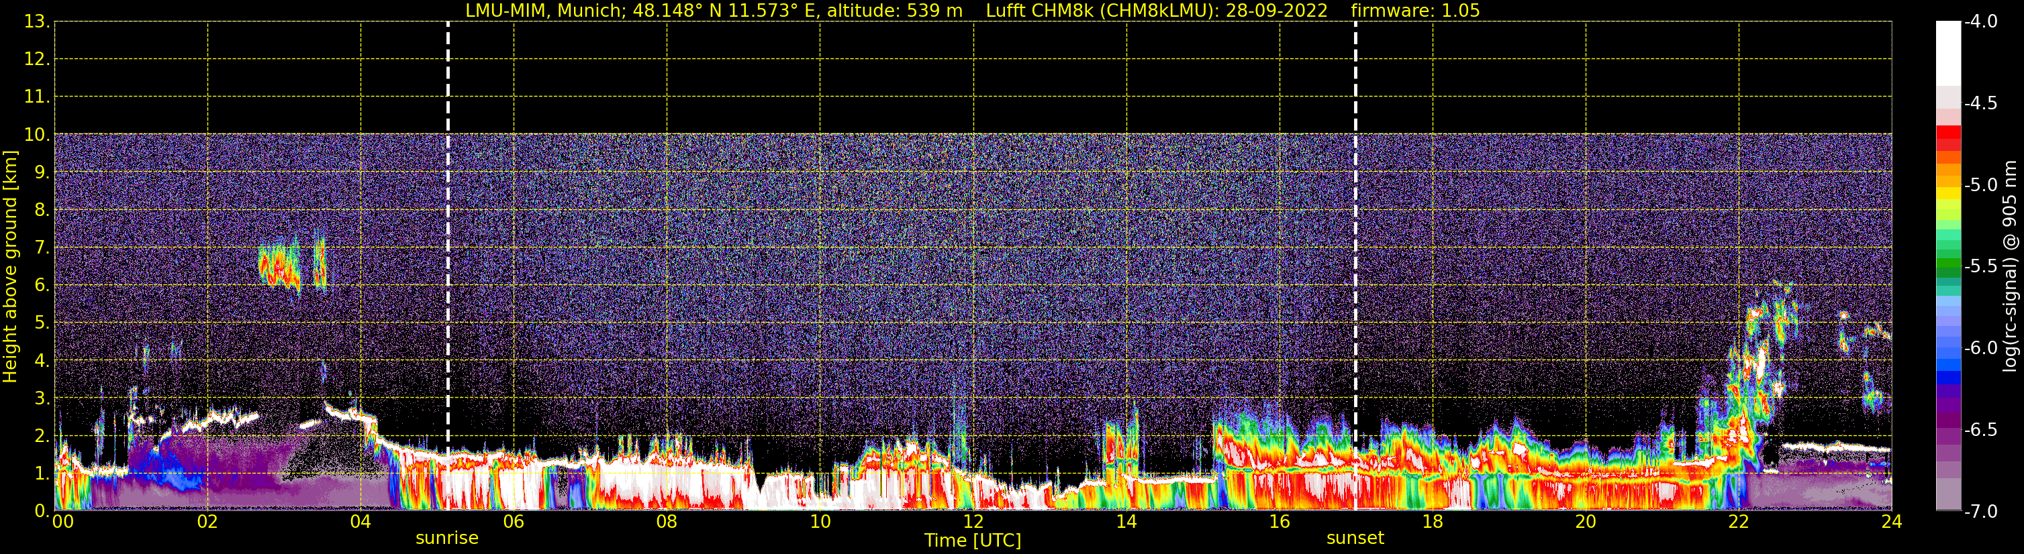Screen dimensions: 2024x554
Task: Click the red band in the colorbar
Action: click(1947, 137)
